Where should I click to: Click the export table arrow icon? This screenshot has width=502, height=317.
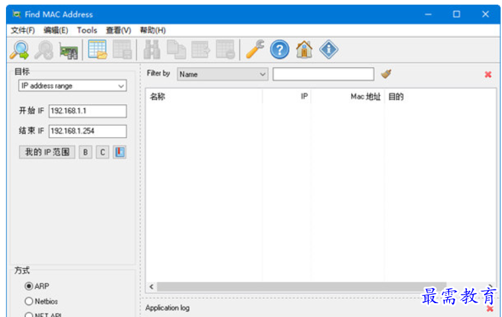coord(201,49)
